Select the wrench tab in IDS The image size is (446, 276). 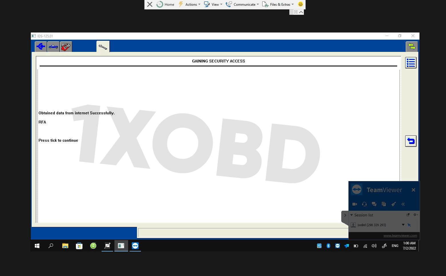(103, 47)
